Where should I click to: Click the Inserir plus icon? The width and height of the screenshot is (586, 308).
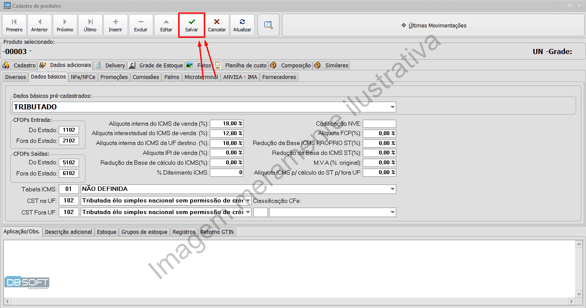click(x=115, y=21)
